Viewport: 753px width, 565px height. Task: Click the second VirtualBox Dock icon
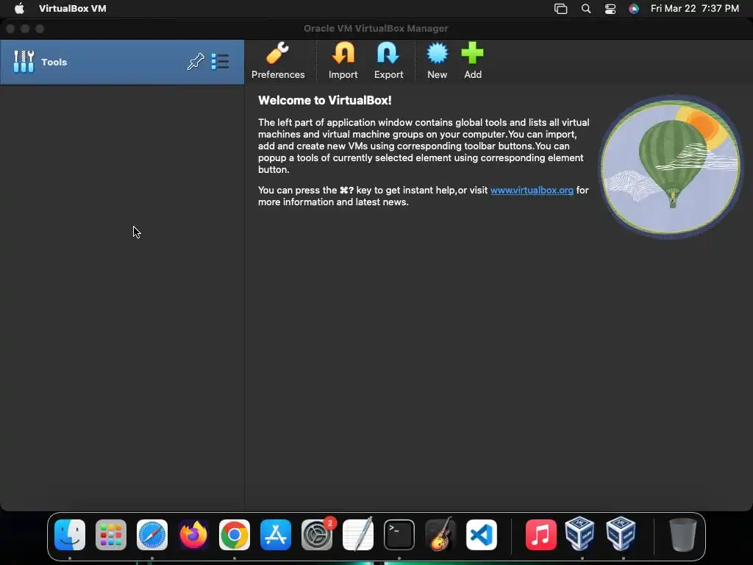point(621,534)
